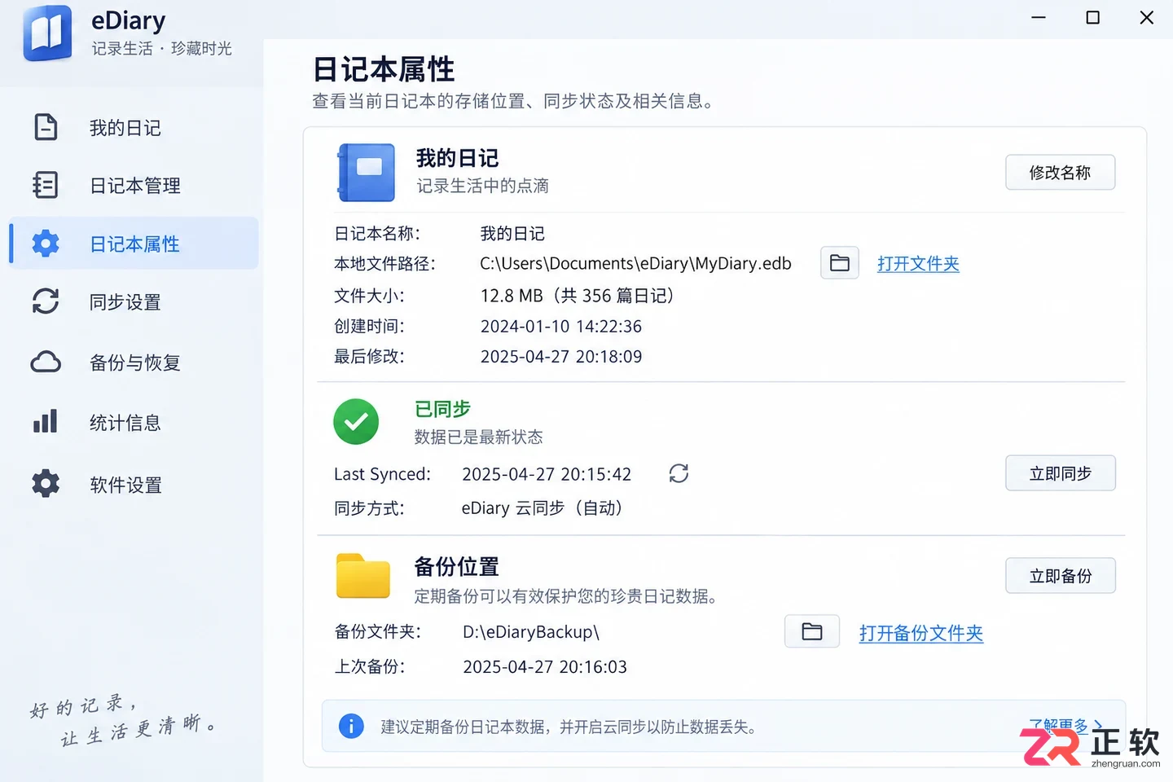The height and width of the screenshot is (782, 1173).
Task: Click the 同步设置 sync arrows icon
Action: coord(46,301)
